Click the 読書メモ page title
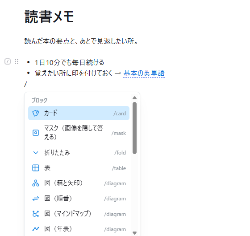250x236 pixels. pyautogui.click(x=49, y=16)
